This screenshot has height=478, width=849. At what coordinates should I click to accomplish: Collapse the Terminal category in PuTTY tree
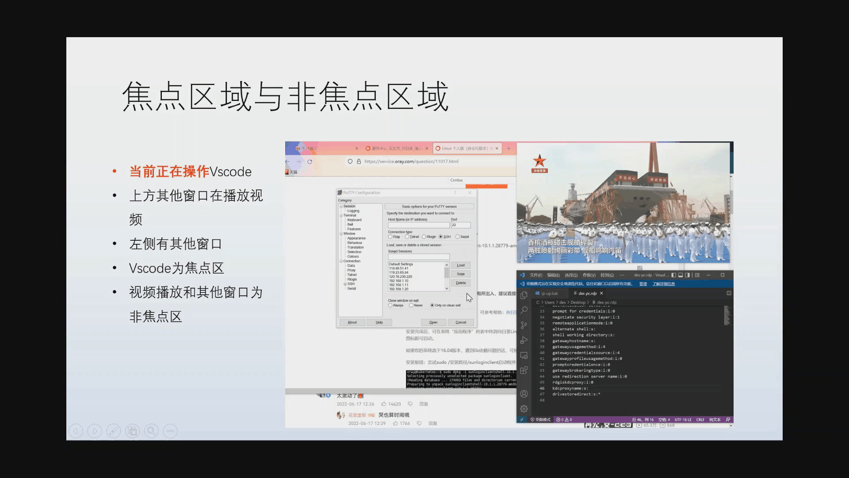tap(341, 216)
